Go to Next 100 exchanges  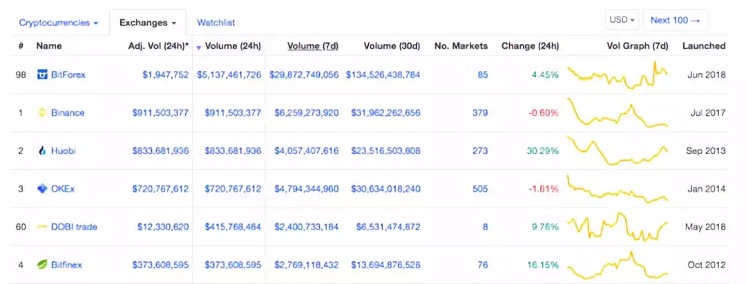tap(675, 20)
